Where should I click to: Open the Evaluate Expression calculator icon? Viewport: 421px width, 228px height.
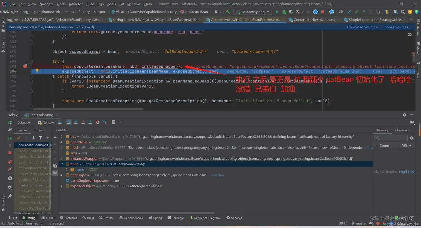point(114,122)
